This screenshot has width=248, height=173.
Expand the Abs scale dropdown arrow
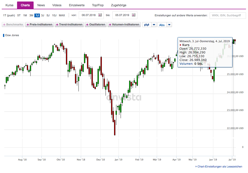click(x=169, y=25)
